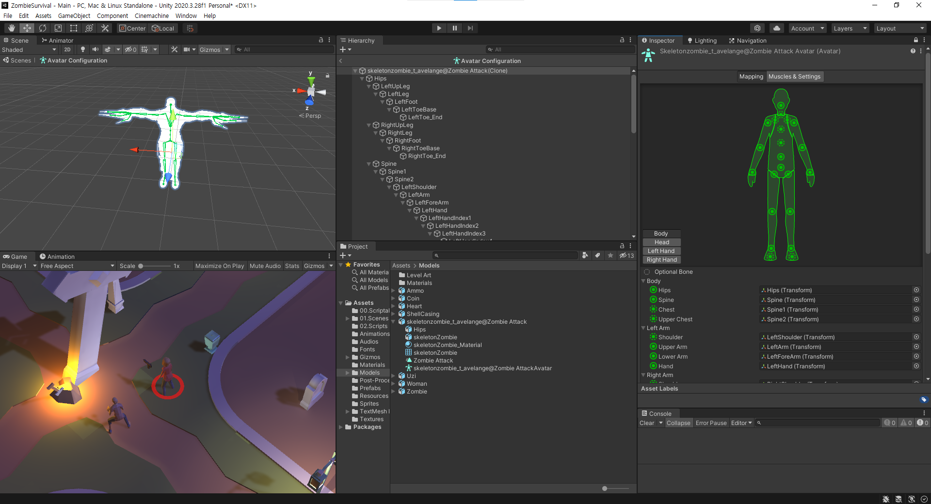Screen dimensions: 931x504
Task: Open component editor tools icon in Scene bar
Action: click(x=174, y=49)
